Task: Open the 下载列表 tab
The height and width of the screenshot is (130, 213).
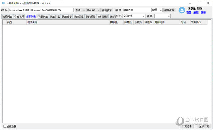Action: [x=43, y=17]
